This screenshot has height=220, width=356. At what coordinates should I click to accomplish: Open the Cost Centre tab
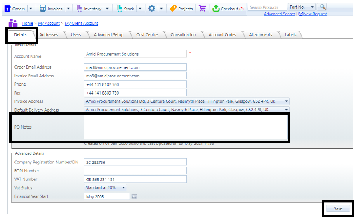[x=147, y=34]
